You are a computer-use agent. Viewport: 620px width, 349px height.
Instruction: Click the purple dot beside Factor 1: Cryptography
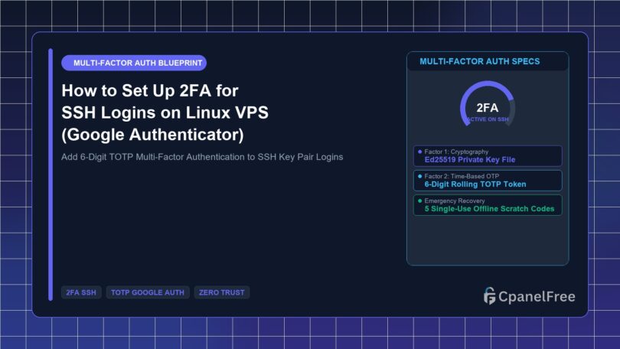pyautogui.click(x=420, y=152)
